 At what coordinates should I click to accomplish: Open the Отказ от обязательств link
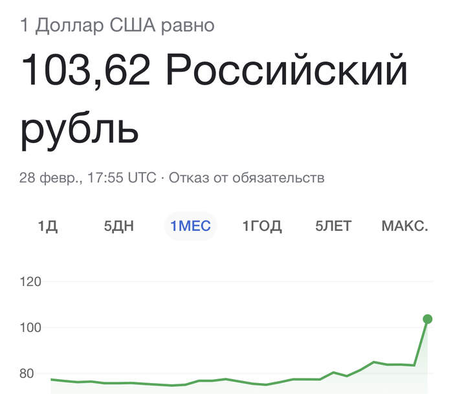click(247, 177)
